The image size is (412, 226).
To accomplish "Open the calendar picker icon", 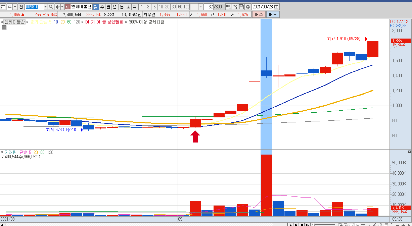I will point(276,7).
